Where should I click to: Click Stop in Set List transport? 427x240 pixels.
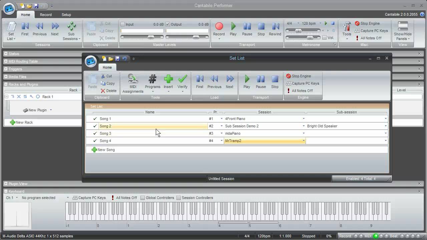[275, 82]
